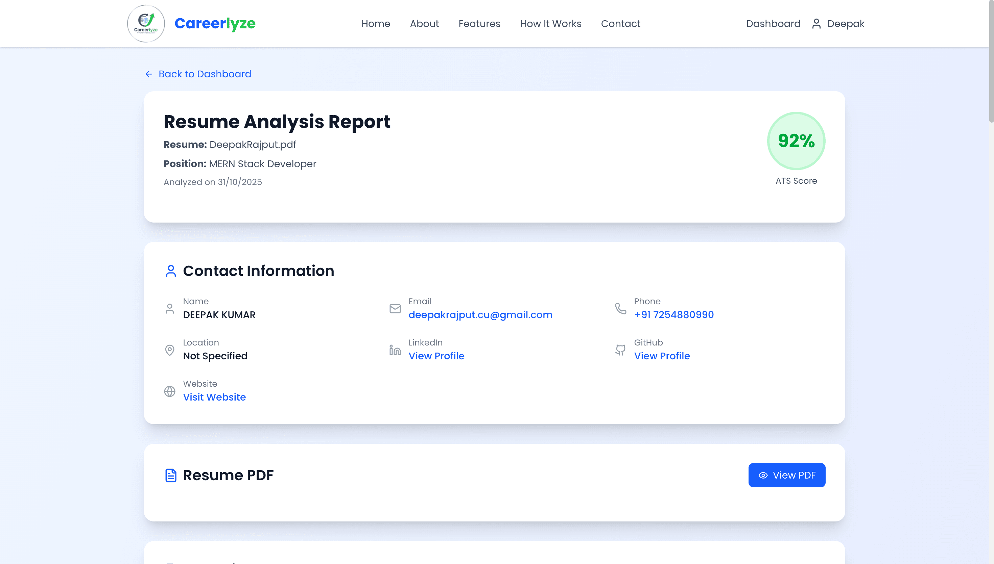Click the phone receiver icon
This screenshot has width=994, height=564.
621,308
